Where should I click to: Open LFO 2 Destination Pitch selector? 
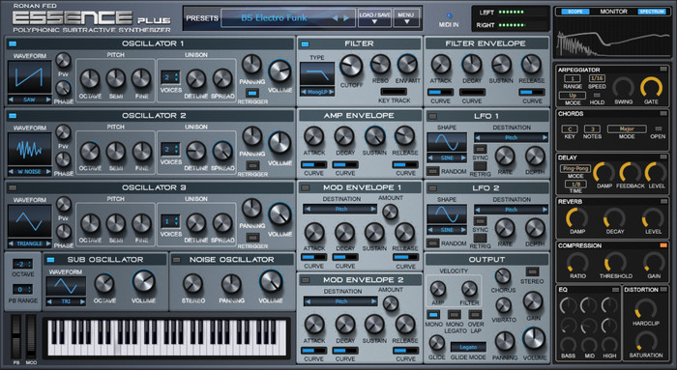coord(511,210)
